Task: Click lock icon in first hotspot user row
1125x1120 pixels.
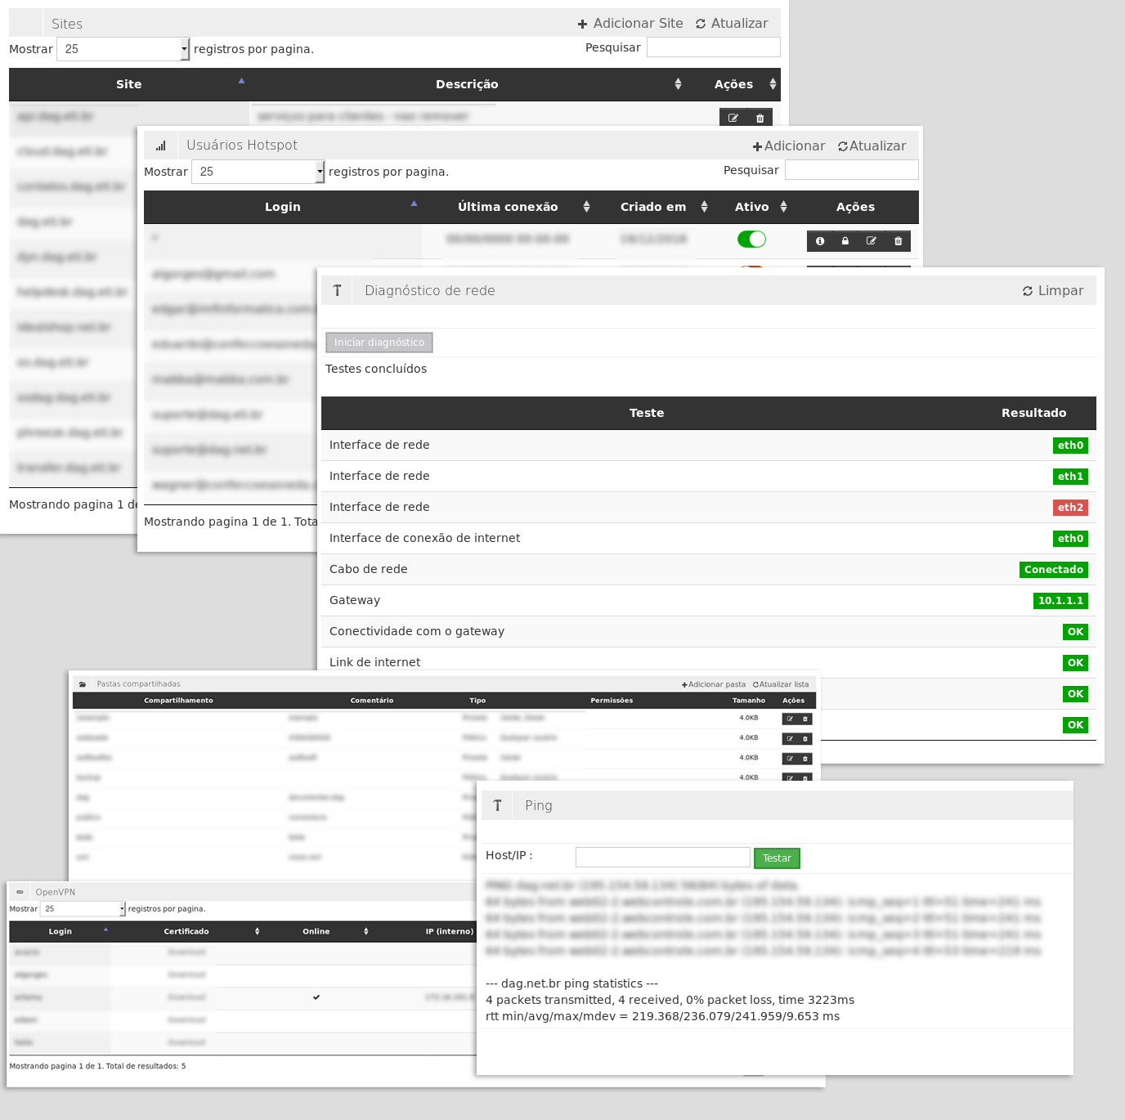Action: click(845, 241)
